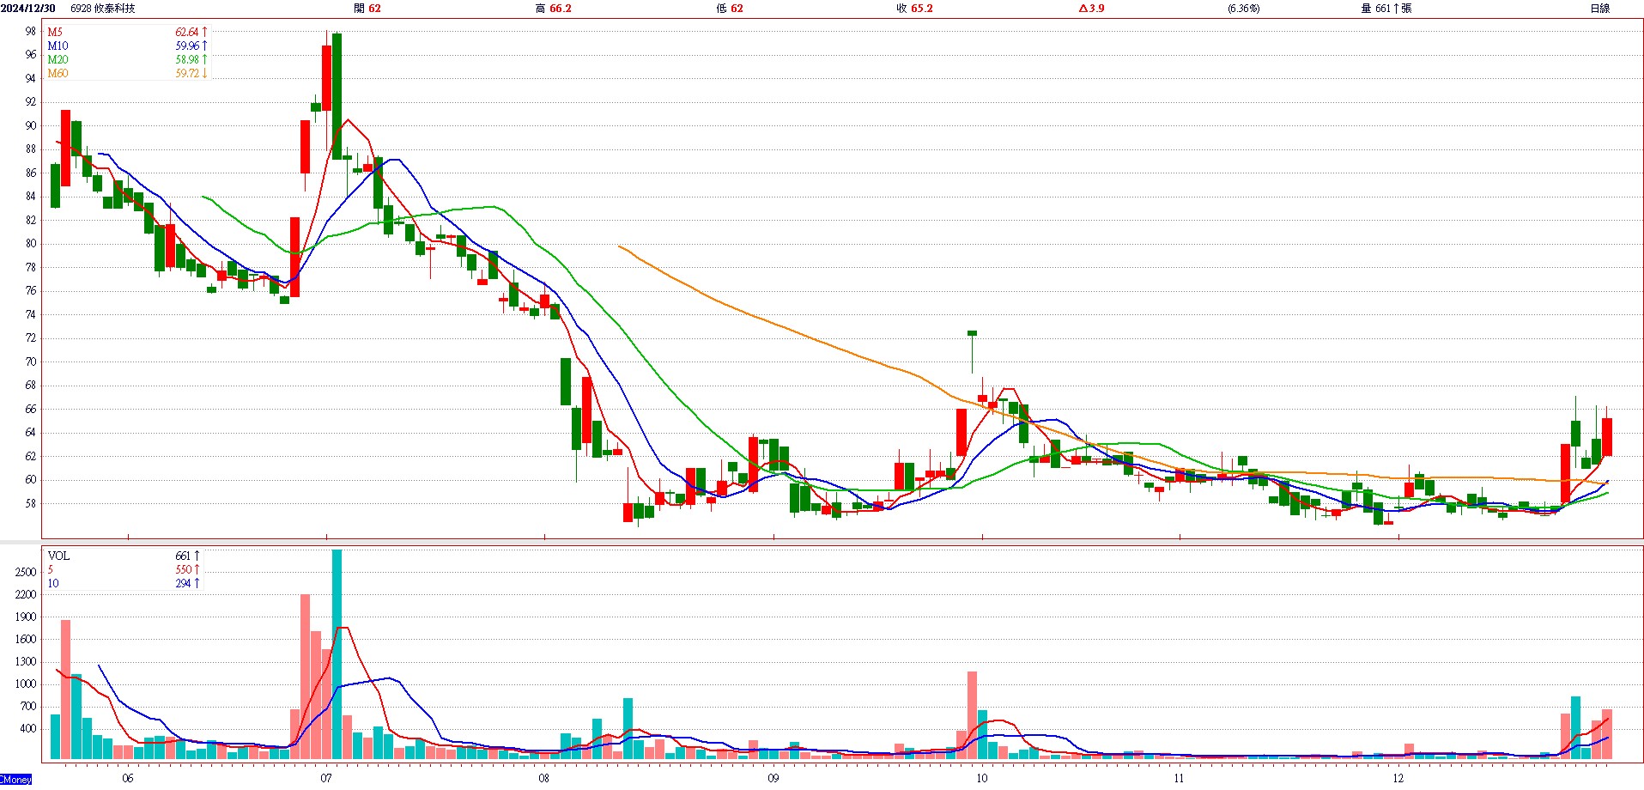Image resolution: width=1644 pixels, height=790 pixels.
Task: Click the tall green candle peaking near 98
Action: [337, 96]
